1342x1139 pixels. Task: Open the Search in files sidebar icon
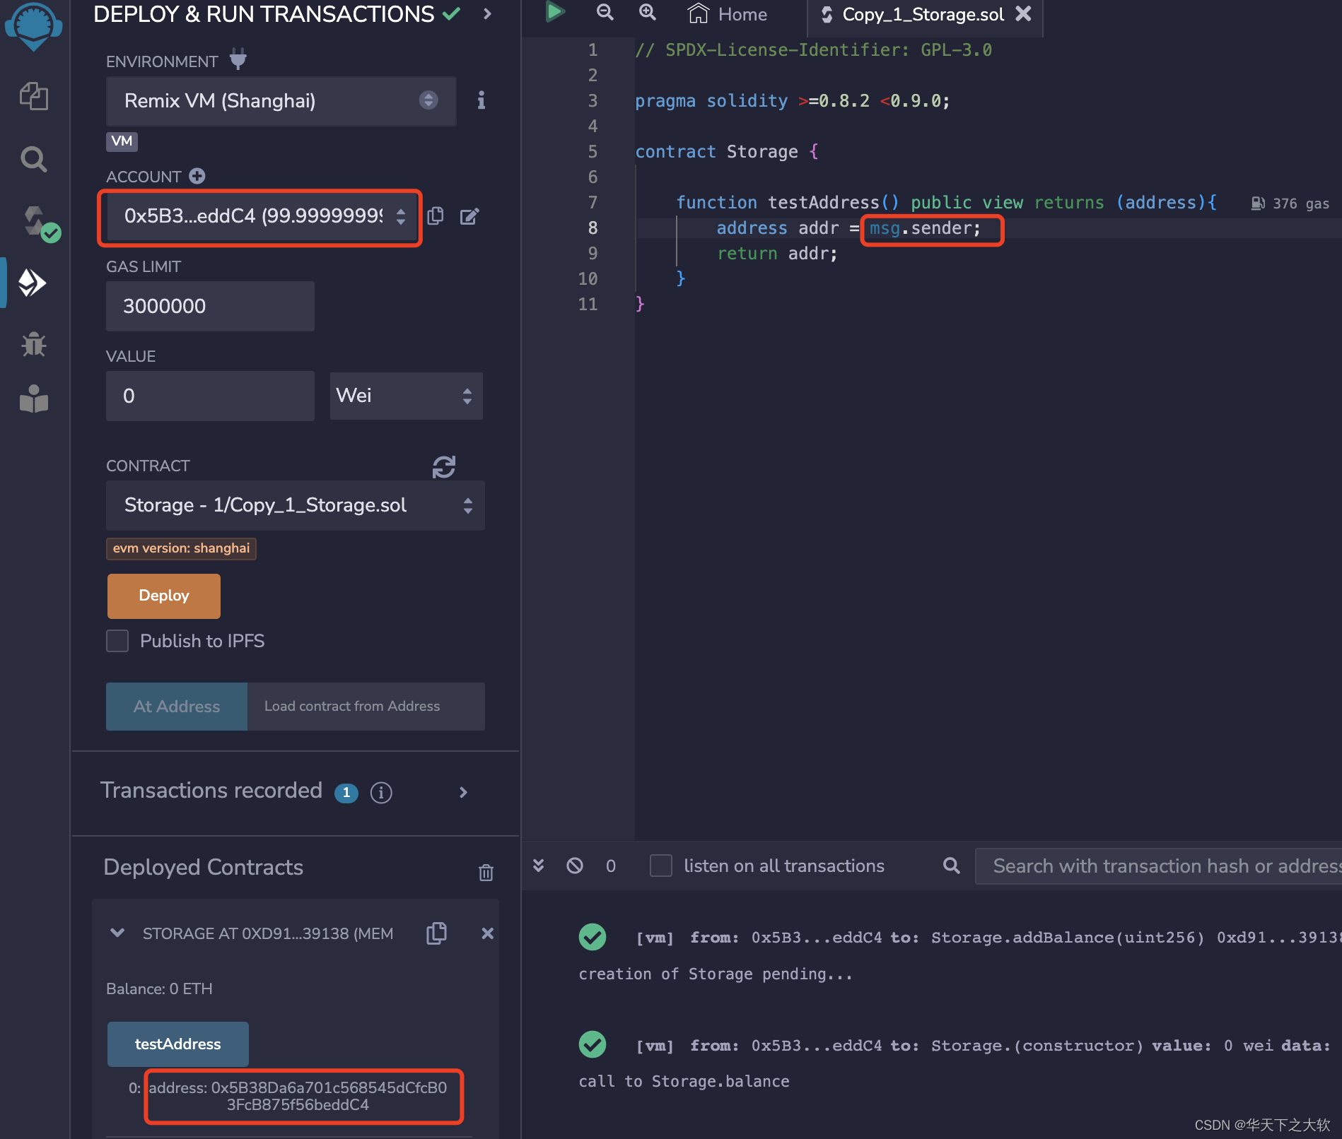pyautogui.click(x=33, y=159)
